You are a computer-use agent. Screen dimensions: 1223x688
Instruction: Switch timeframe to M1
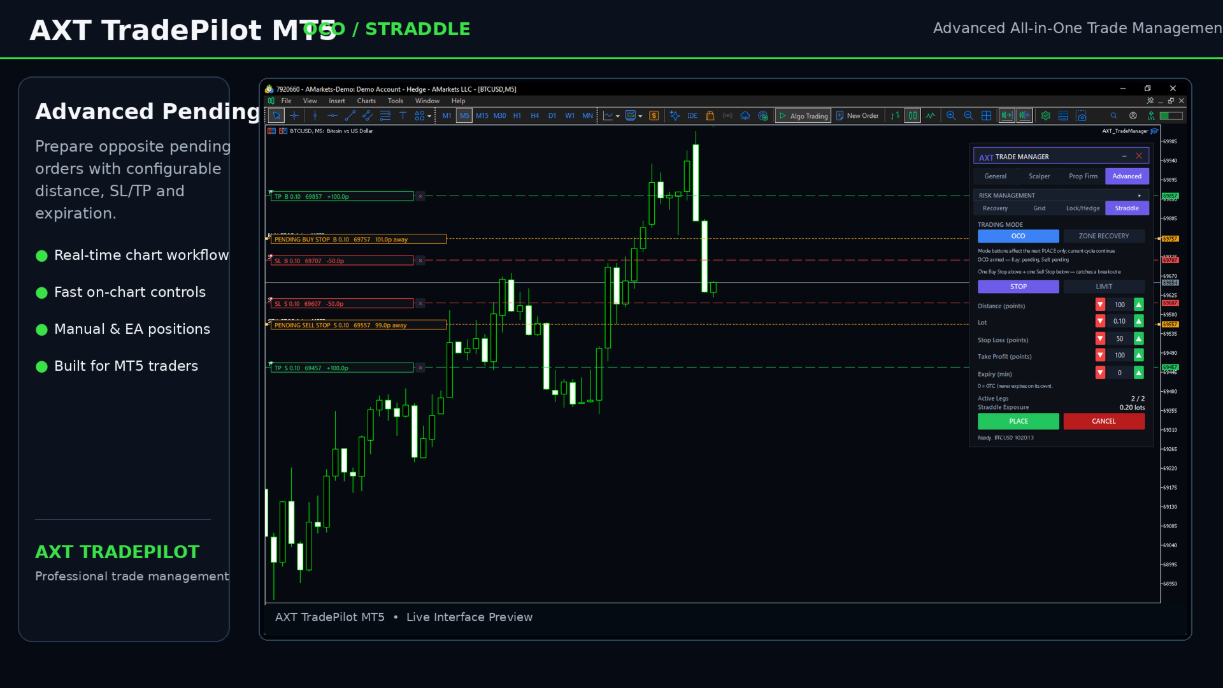[x=447, y=116]
